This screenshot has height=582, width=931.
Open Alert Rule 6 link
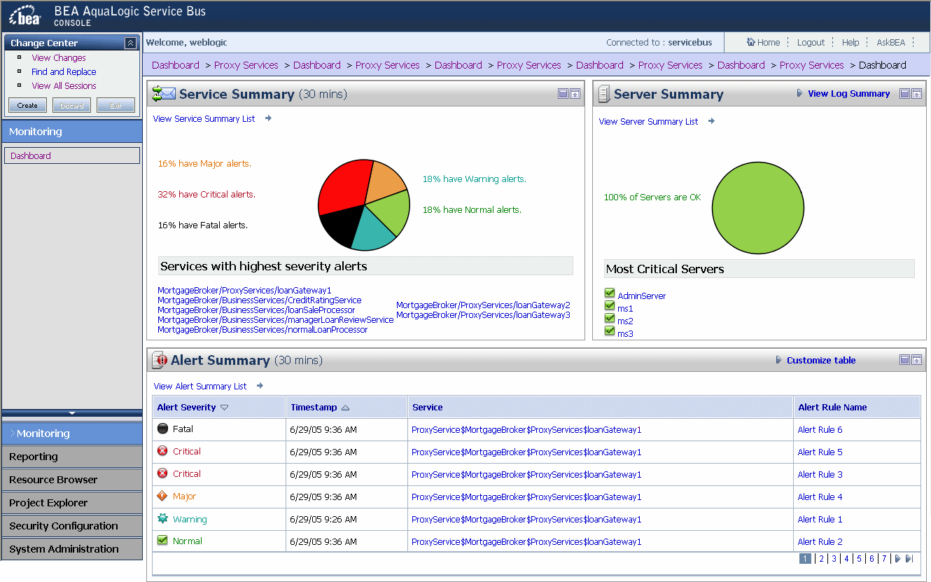coord(820,430)
